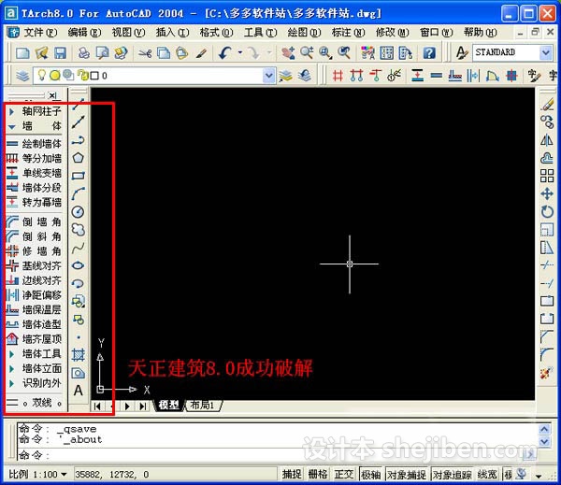561x485 pixels.
Task: Run the 单线变墙 command
Action: pyautogui.click(x=35, y=173)
